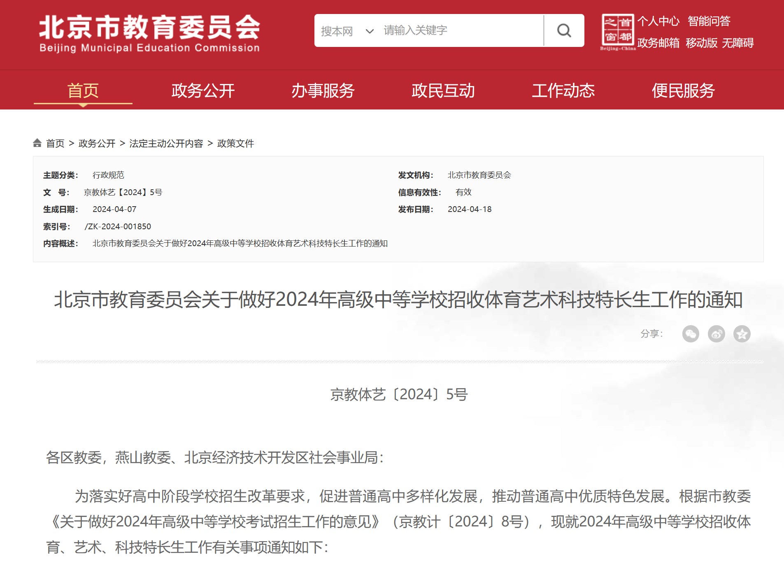This screenshot has height=561, width=784.
Task: Click the 各区教委 salutation line
Action: 215,457
